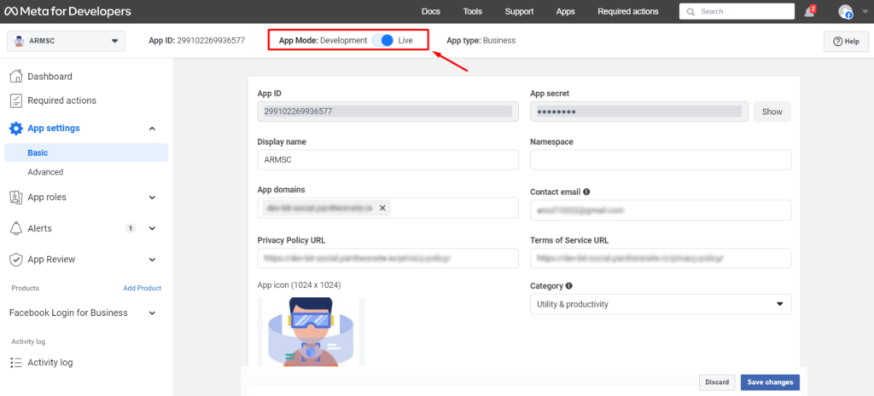Click the Dashboard house icon
874x396 pixels.
[16, 76]
